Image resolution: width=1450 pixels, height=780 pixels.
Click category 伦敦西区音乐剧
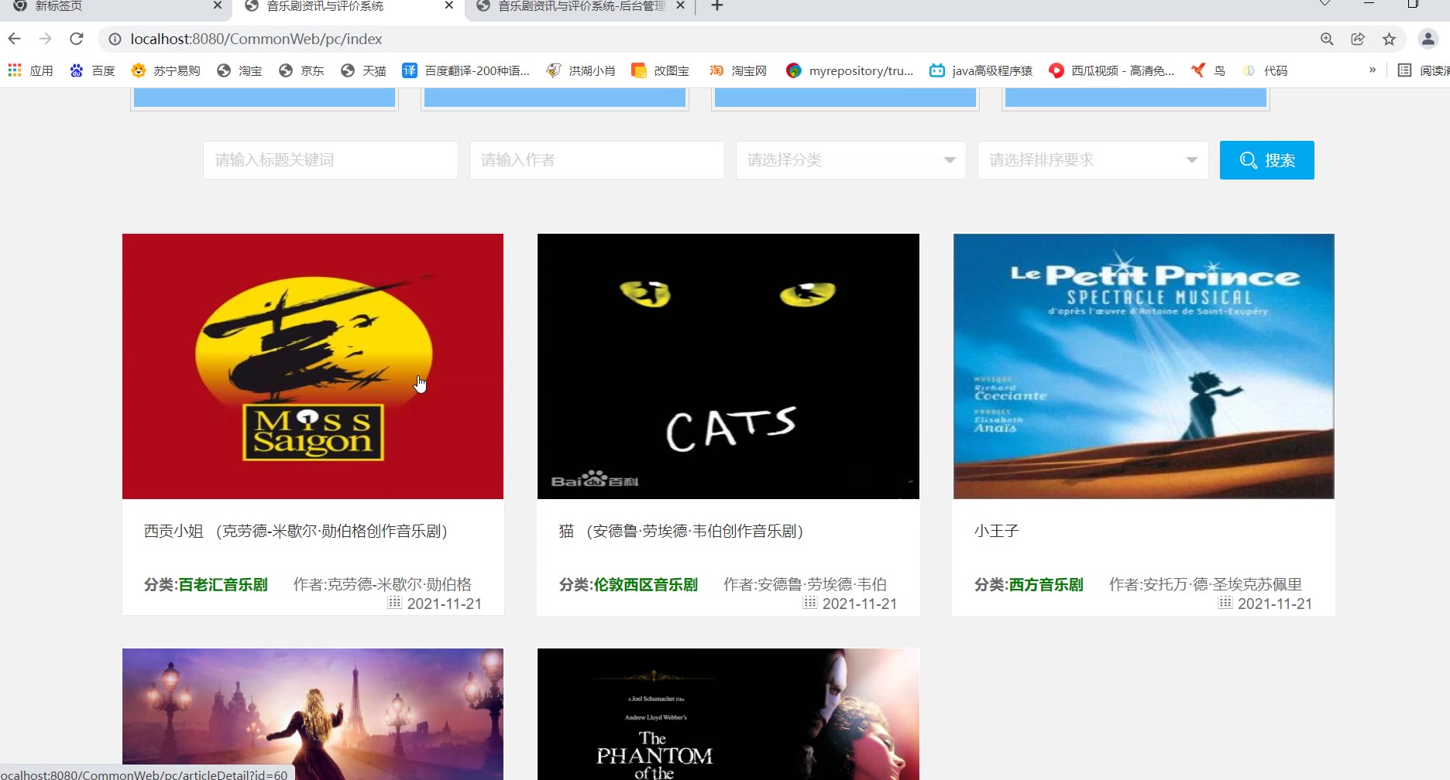pos(646,584)
